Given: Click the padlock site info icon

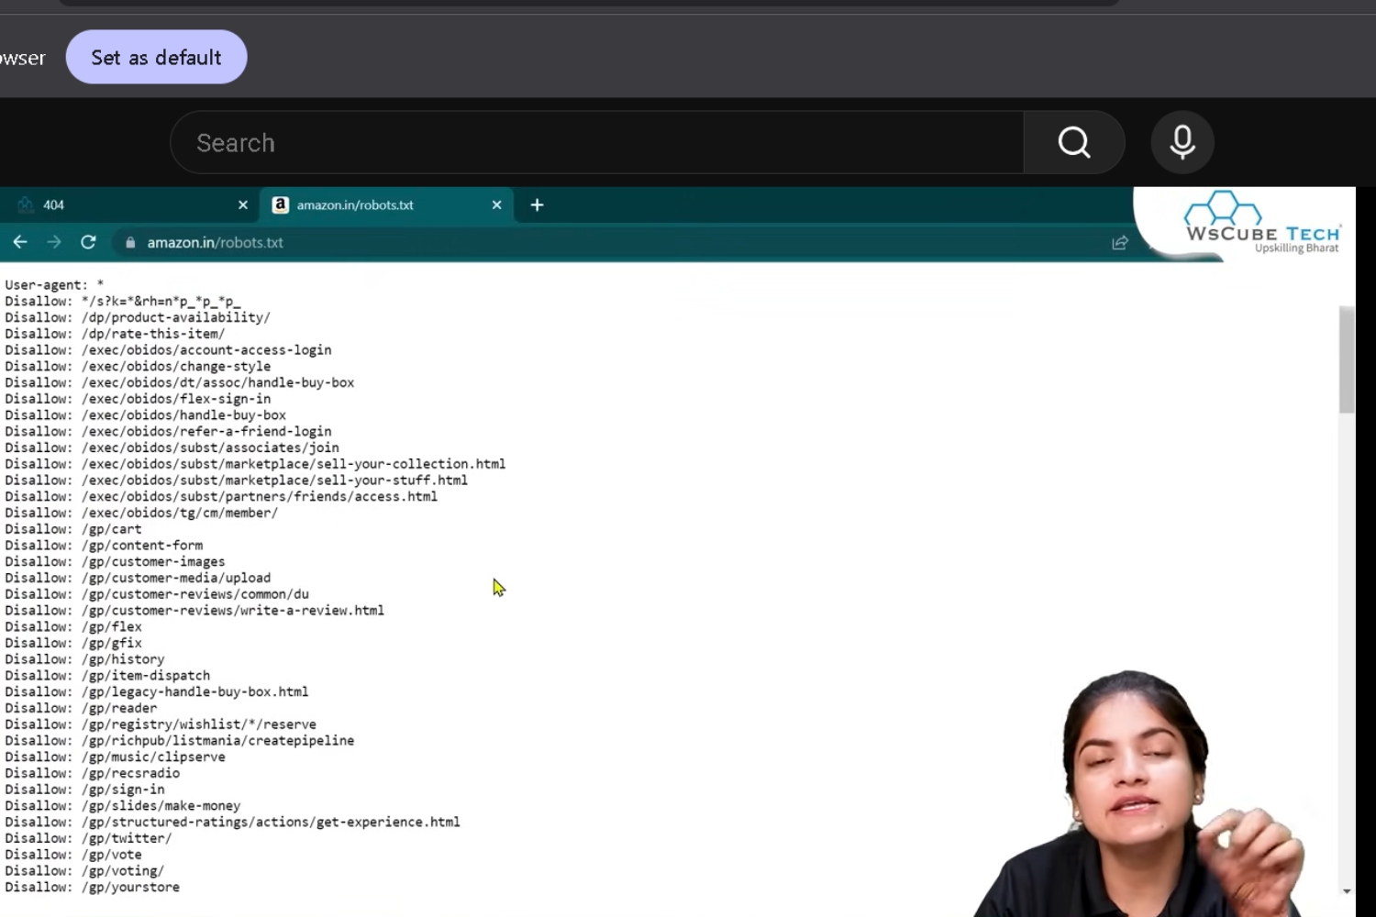Looking at the screenshot, I should point(130,243).
